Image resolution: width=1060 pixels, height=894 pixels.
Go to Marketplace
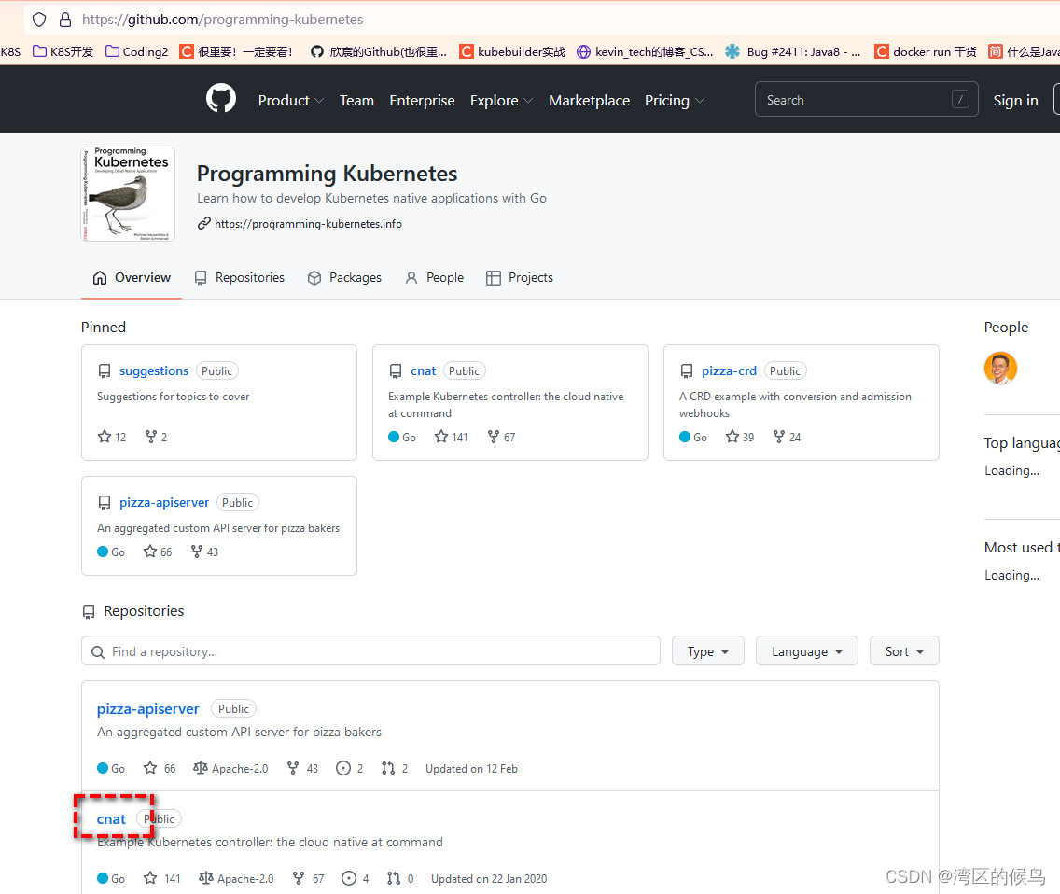point(589,100)
